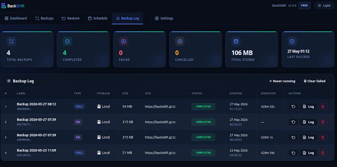This screenshot has height=167, width=337.
Task: Click the LABEL column header
Action: pyautogui.click(x=21, y=93)
